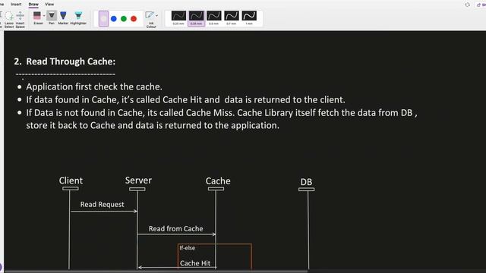The height and width of the screenshot is (273, 486).
Task: Switch to the Insert tab
Action: tap(16, 5)
